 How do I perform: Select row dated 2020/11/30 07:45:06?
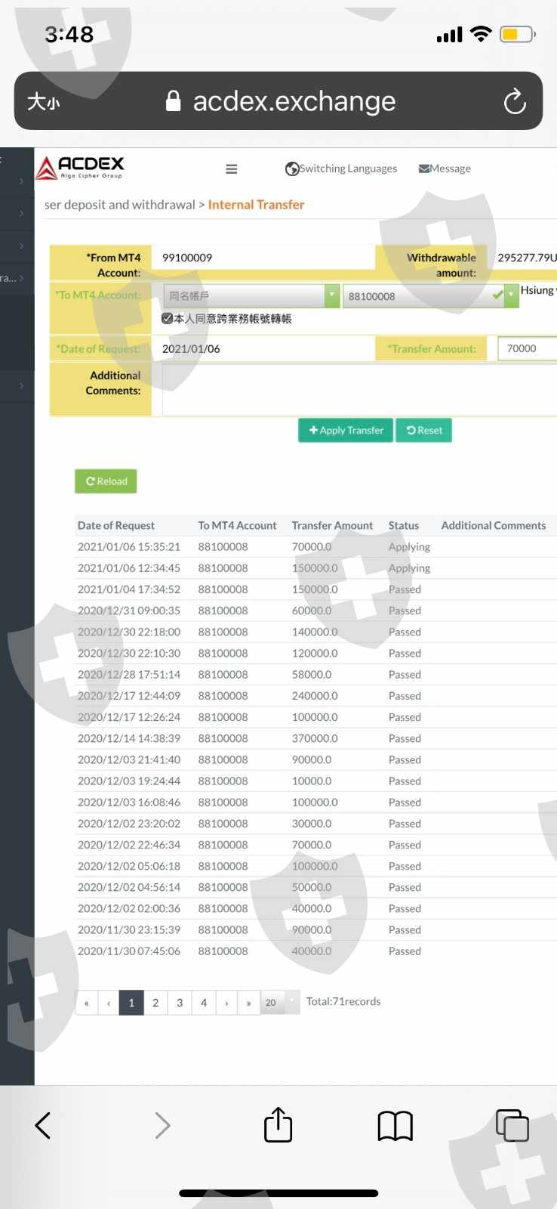[315, 951]
